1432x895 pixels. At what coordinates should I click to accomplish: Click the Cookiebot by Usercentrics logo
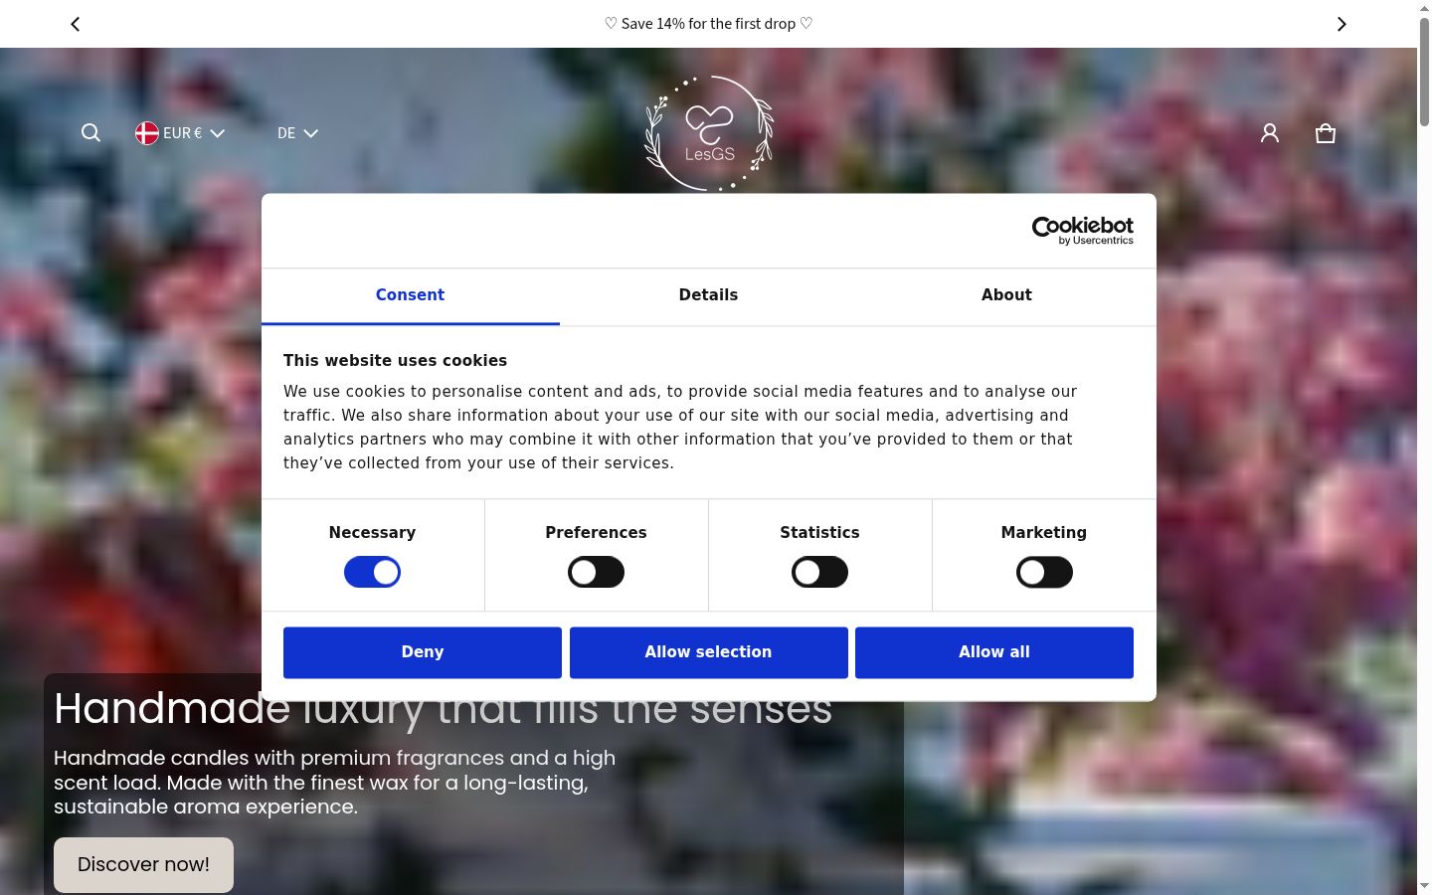[x=1083, y=231]
